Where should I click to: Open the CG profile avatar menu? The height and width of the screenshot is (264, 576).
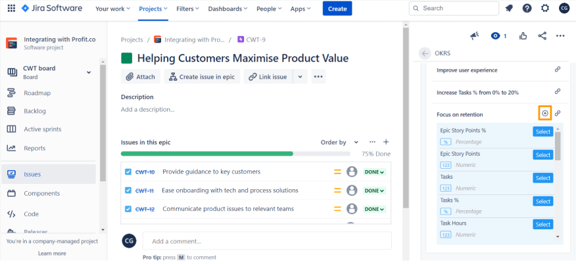564,8
